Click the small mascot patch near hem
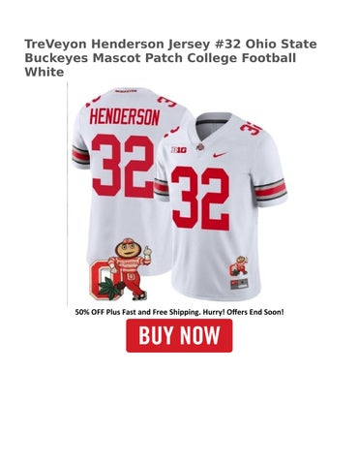 pyautogui.click(x=239, y=265)
